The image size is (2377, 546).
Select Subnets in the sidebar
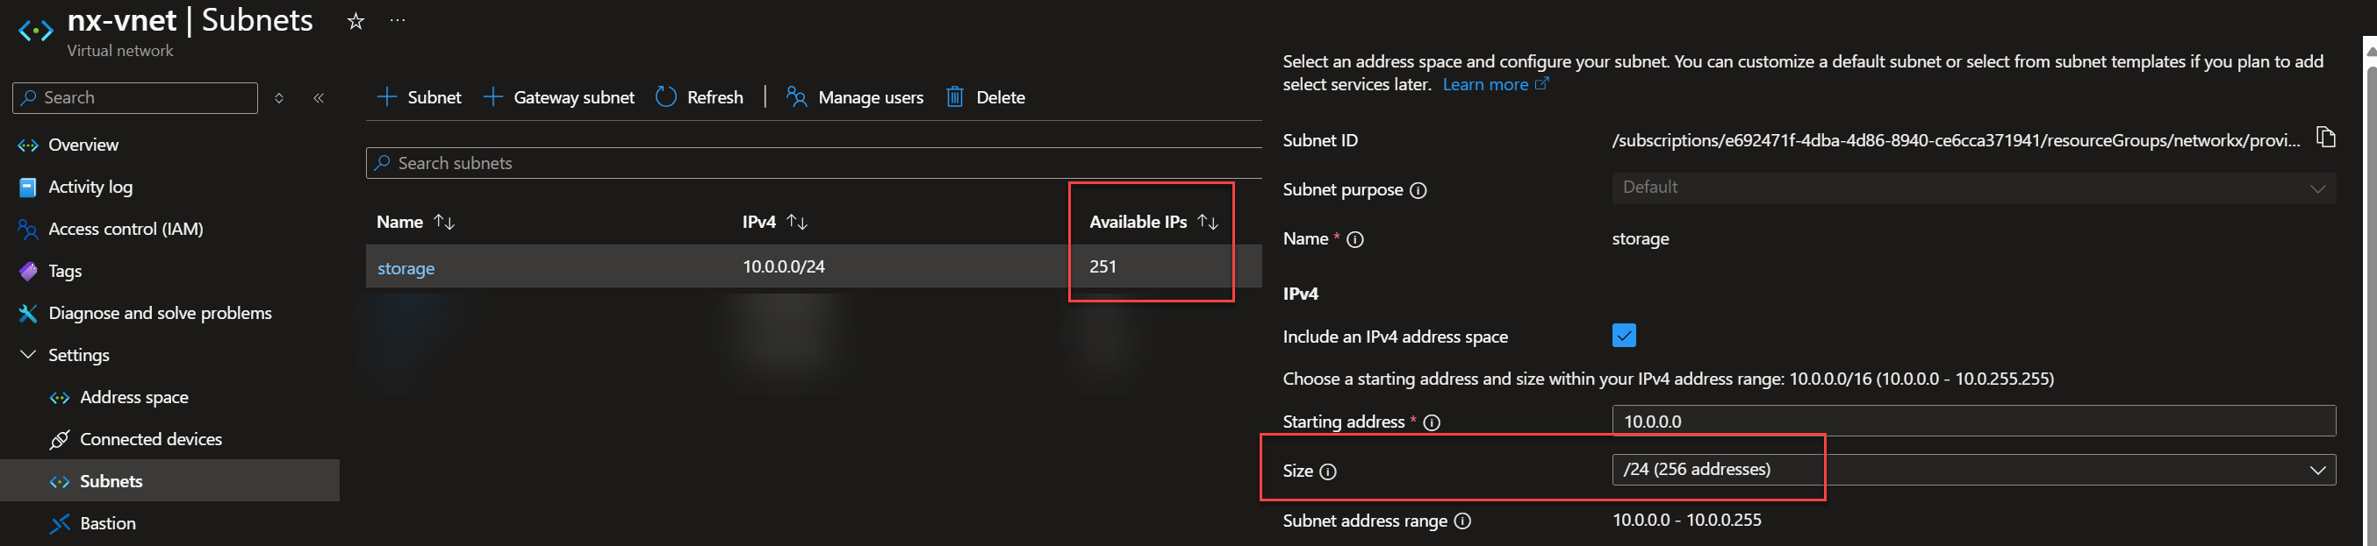169,480
